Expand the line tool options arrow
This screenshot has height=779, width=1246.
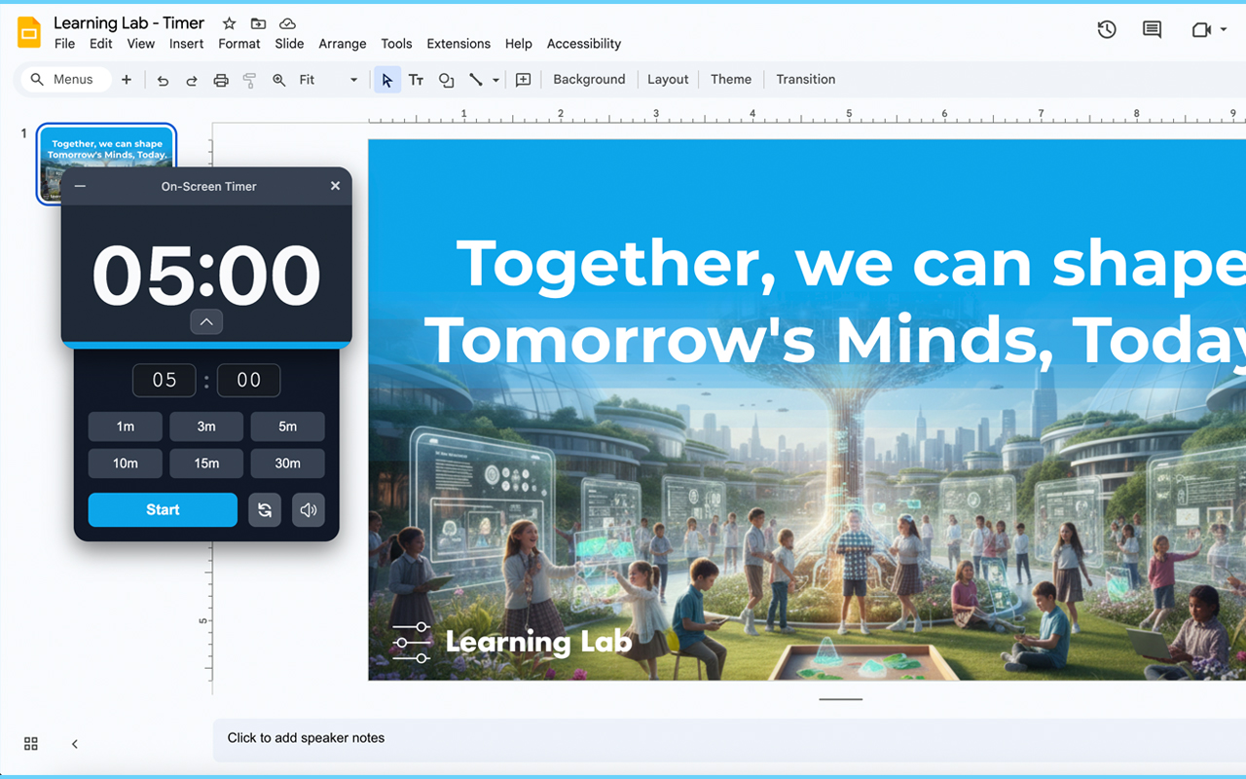click(495, 80)
